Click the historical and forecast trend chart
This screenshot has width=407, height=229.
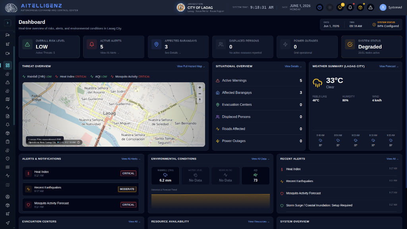pyautogui.click(x=211, y=201)
